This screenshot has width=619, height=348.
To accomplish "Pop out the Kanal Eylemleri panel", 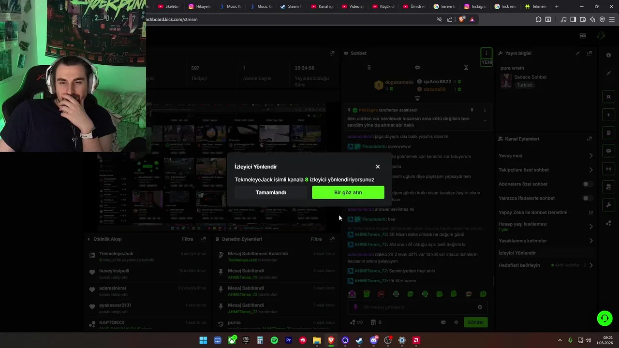I will pyautogui.click(x=589, y=139).
